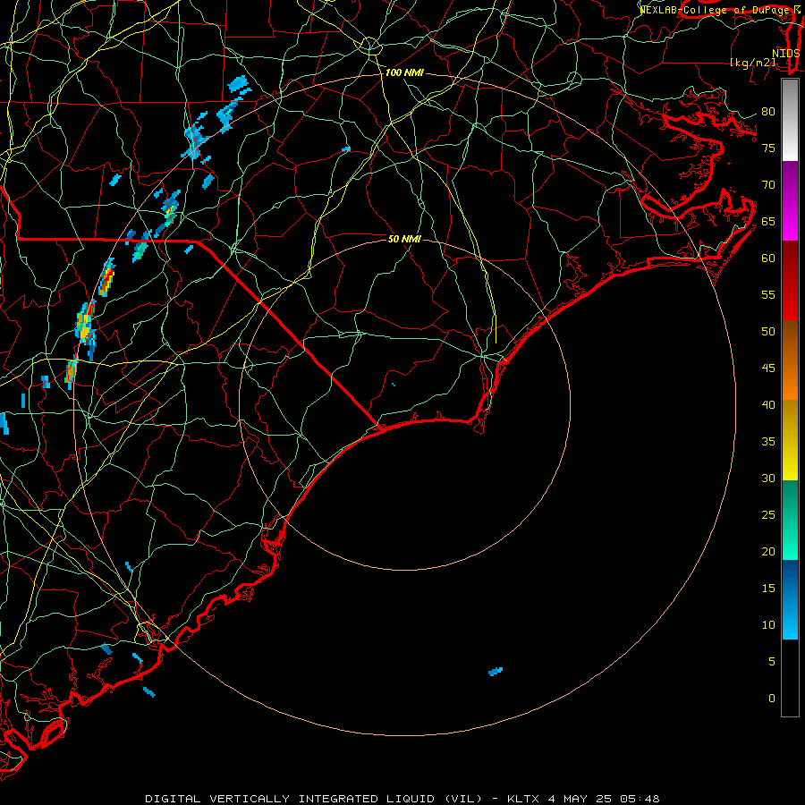Viewport: 805px width, 805px height.
Task: Click the 20 value on the color scale
Action: pyautogui.click(x=768, y=552)
